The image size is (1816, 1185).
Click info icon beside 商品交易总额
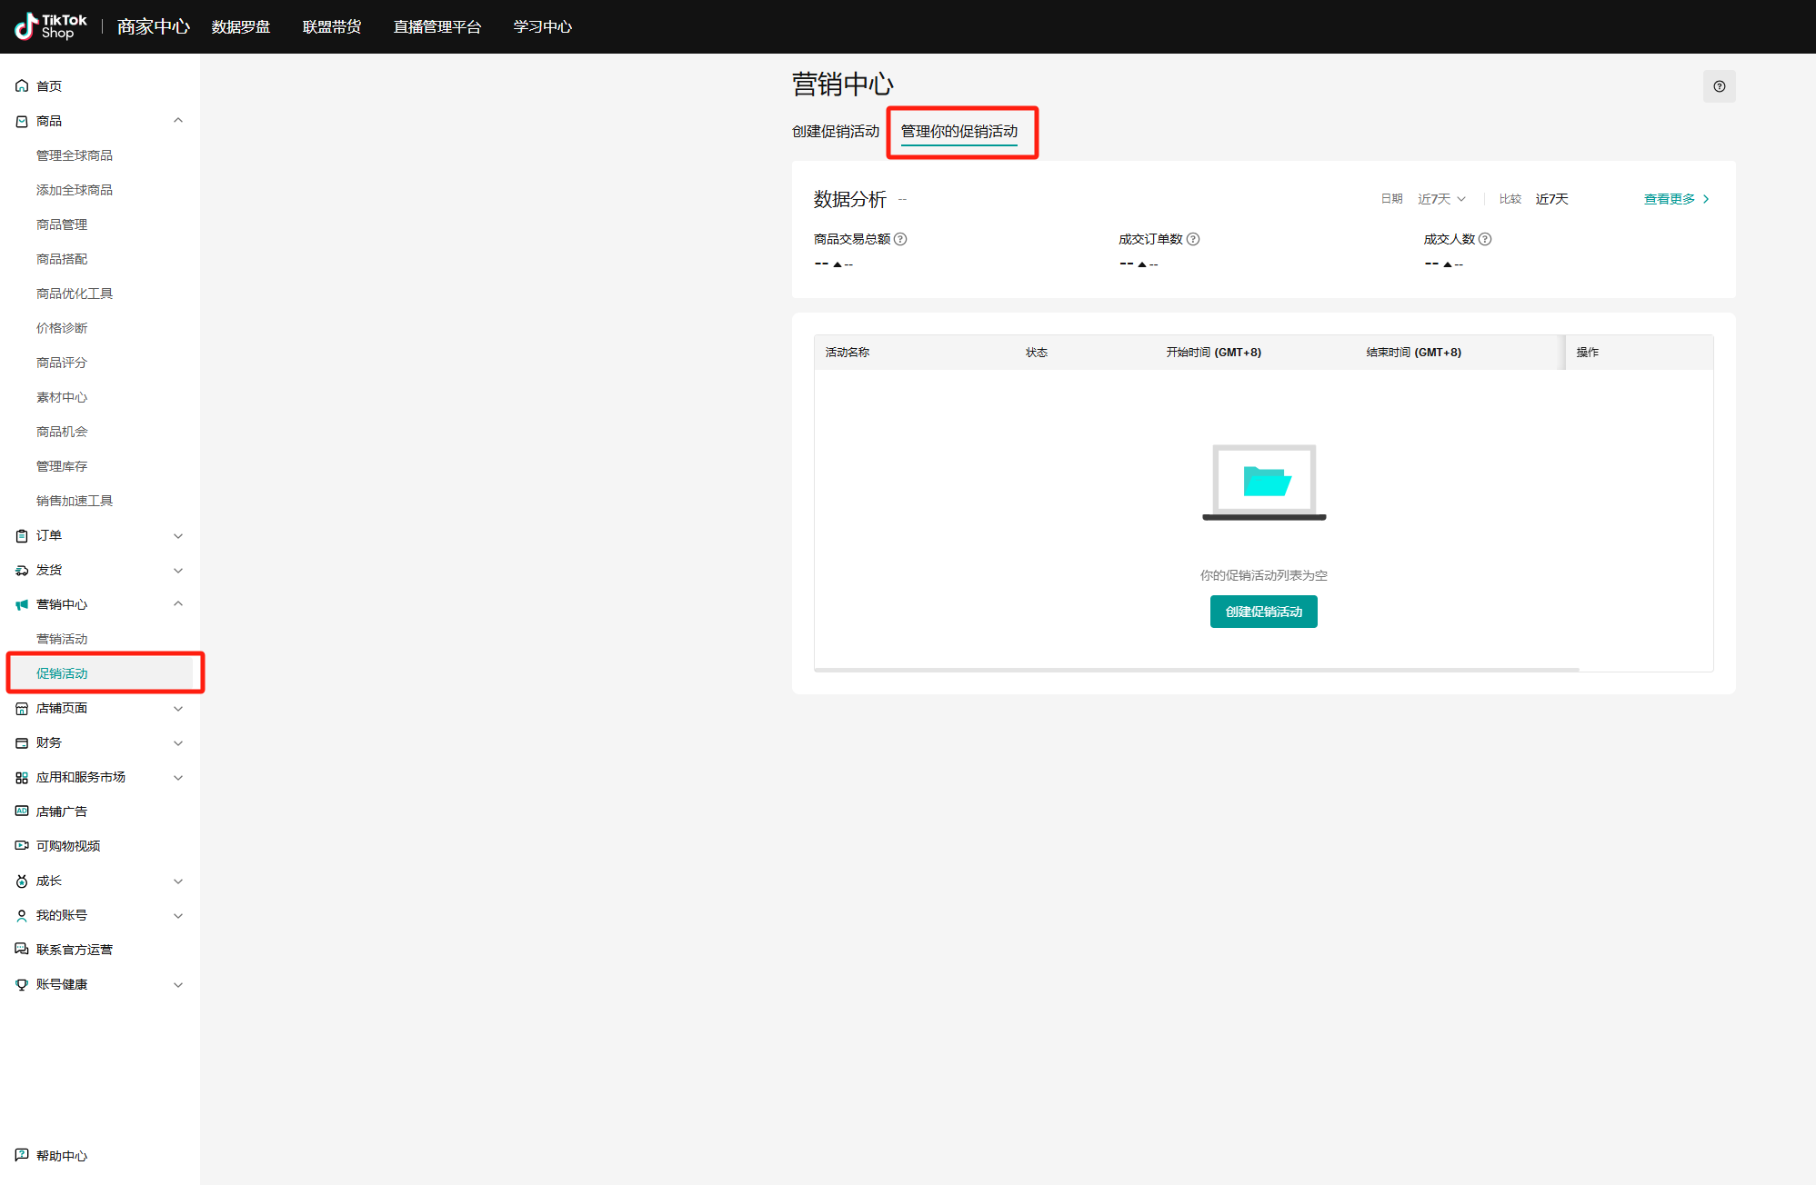tap(900, 239)
